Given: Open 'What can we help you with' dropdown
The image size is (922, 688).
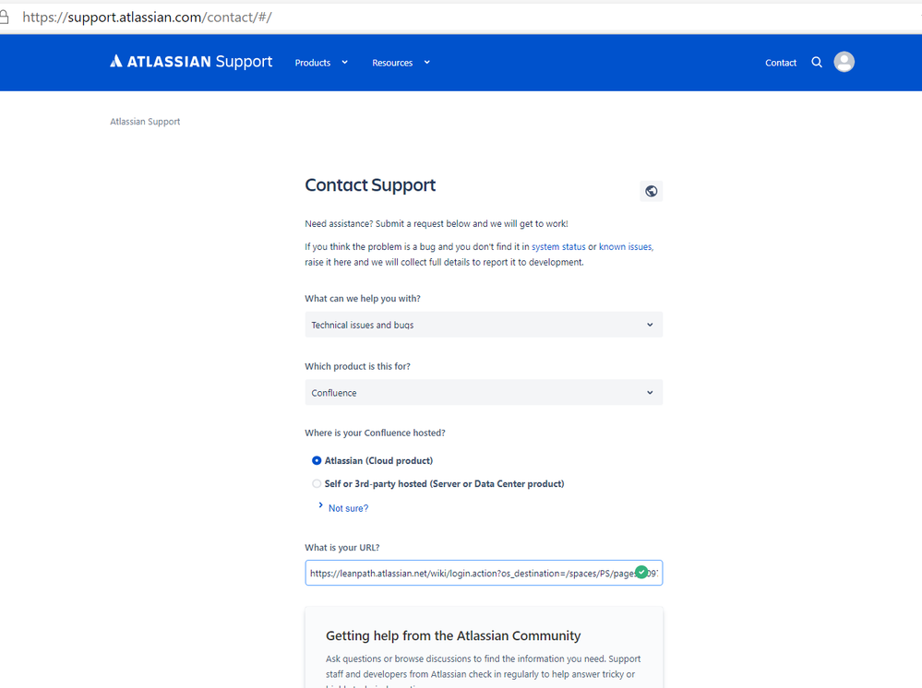Looking at the screenshot, I should coord(484,325).
